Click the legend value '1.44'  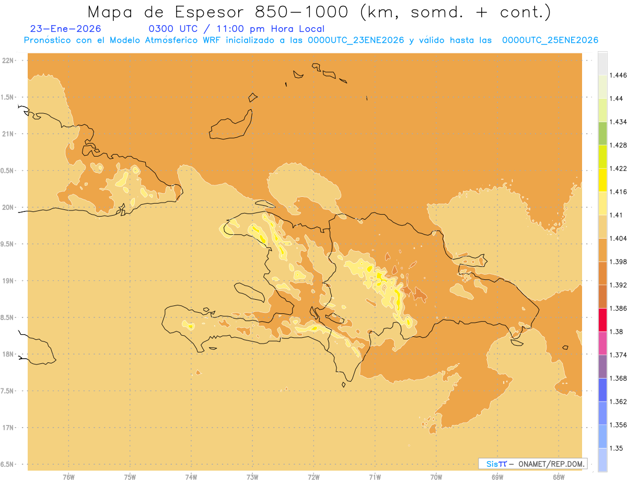[616, 99]
